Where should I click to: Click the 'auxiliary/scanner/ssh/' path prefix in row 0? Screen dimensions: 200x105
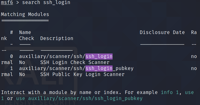pyautogui.click(x=52, y=56)
